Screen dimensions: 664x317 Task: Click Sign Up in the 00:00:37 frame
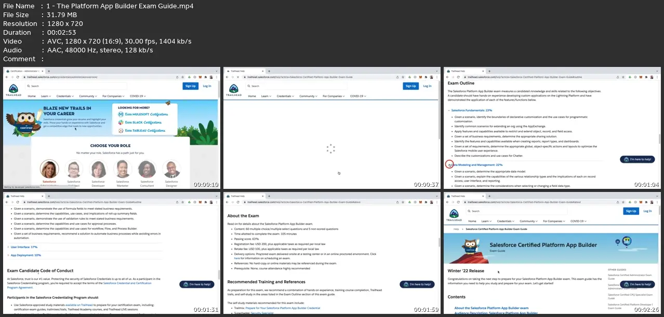[x=410, y=86]
